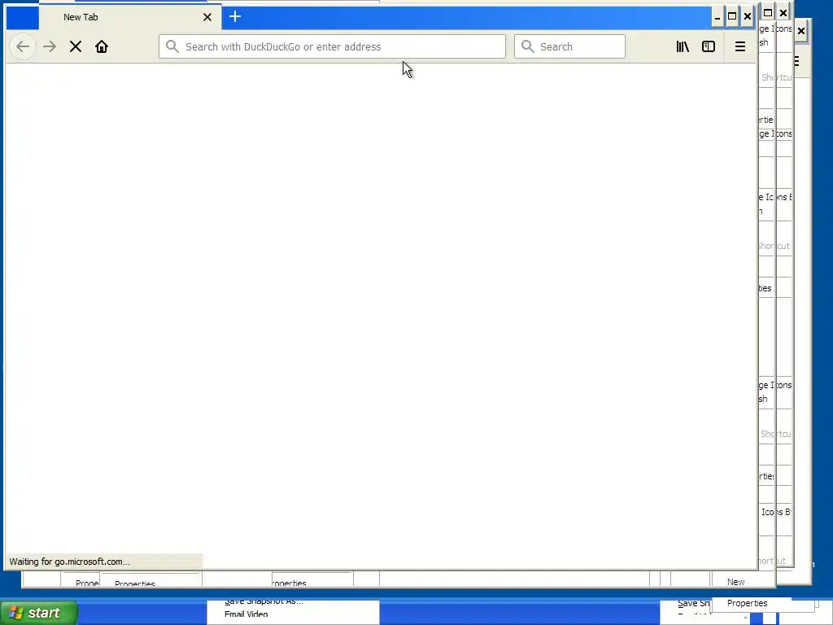Close the New Tab tab
This screenshot has height=625, width=833.
tap(207, 17)
